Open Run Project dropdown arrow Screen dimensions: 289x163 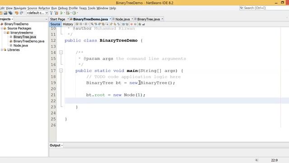point(64,13)
